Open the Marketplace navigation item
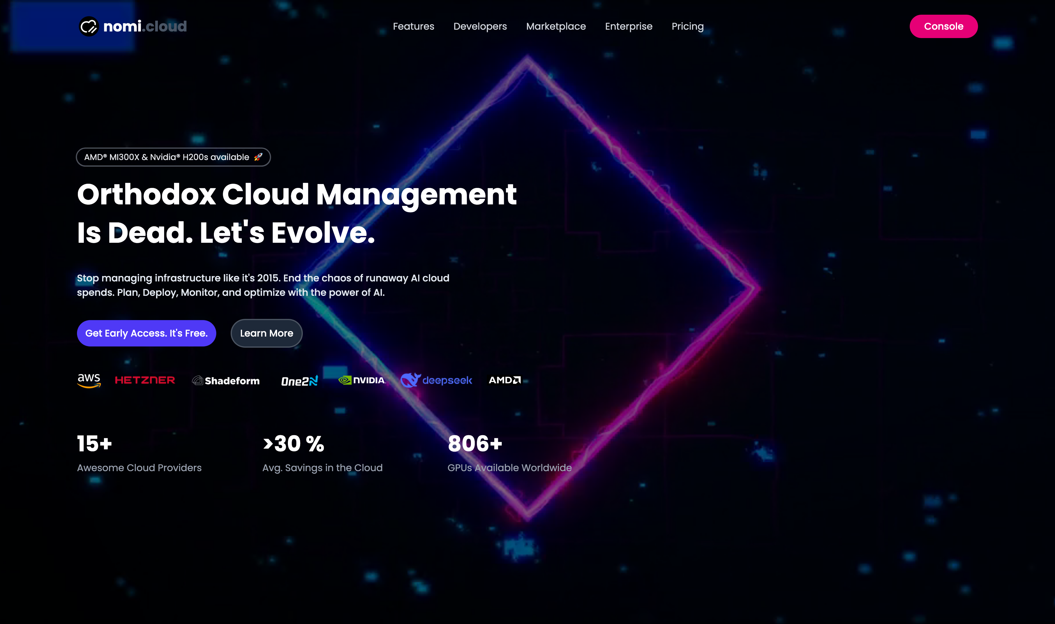 click(555, 26)
